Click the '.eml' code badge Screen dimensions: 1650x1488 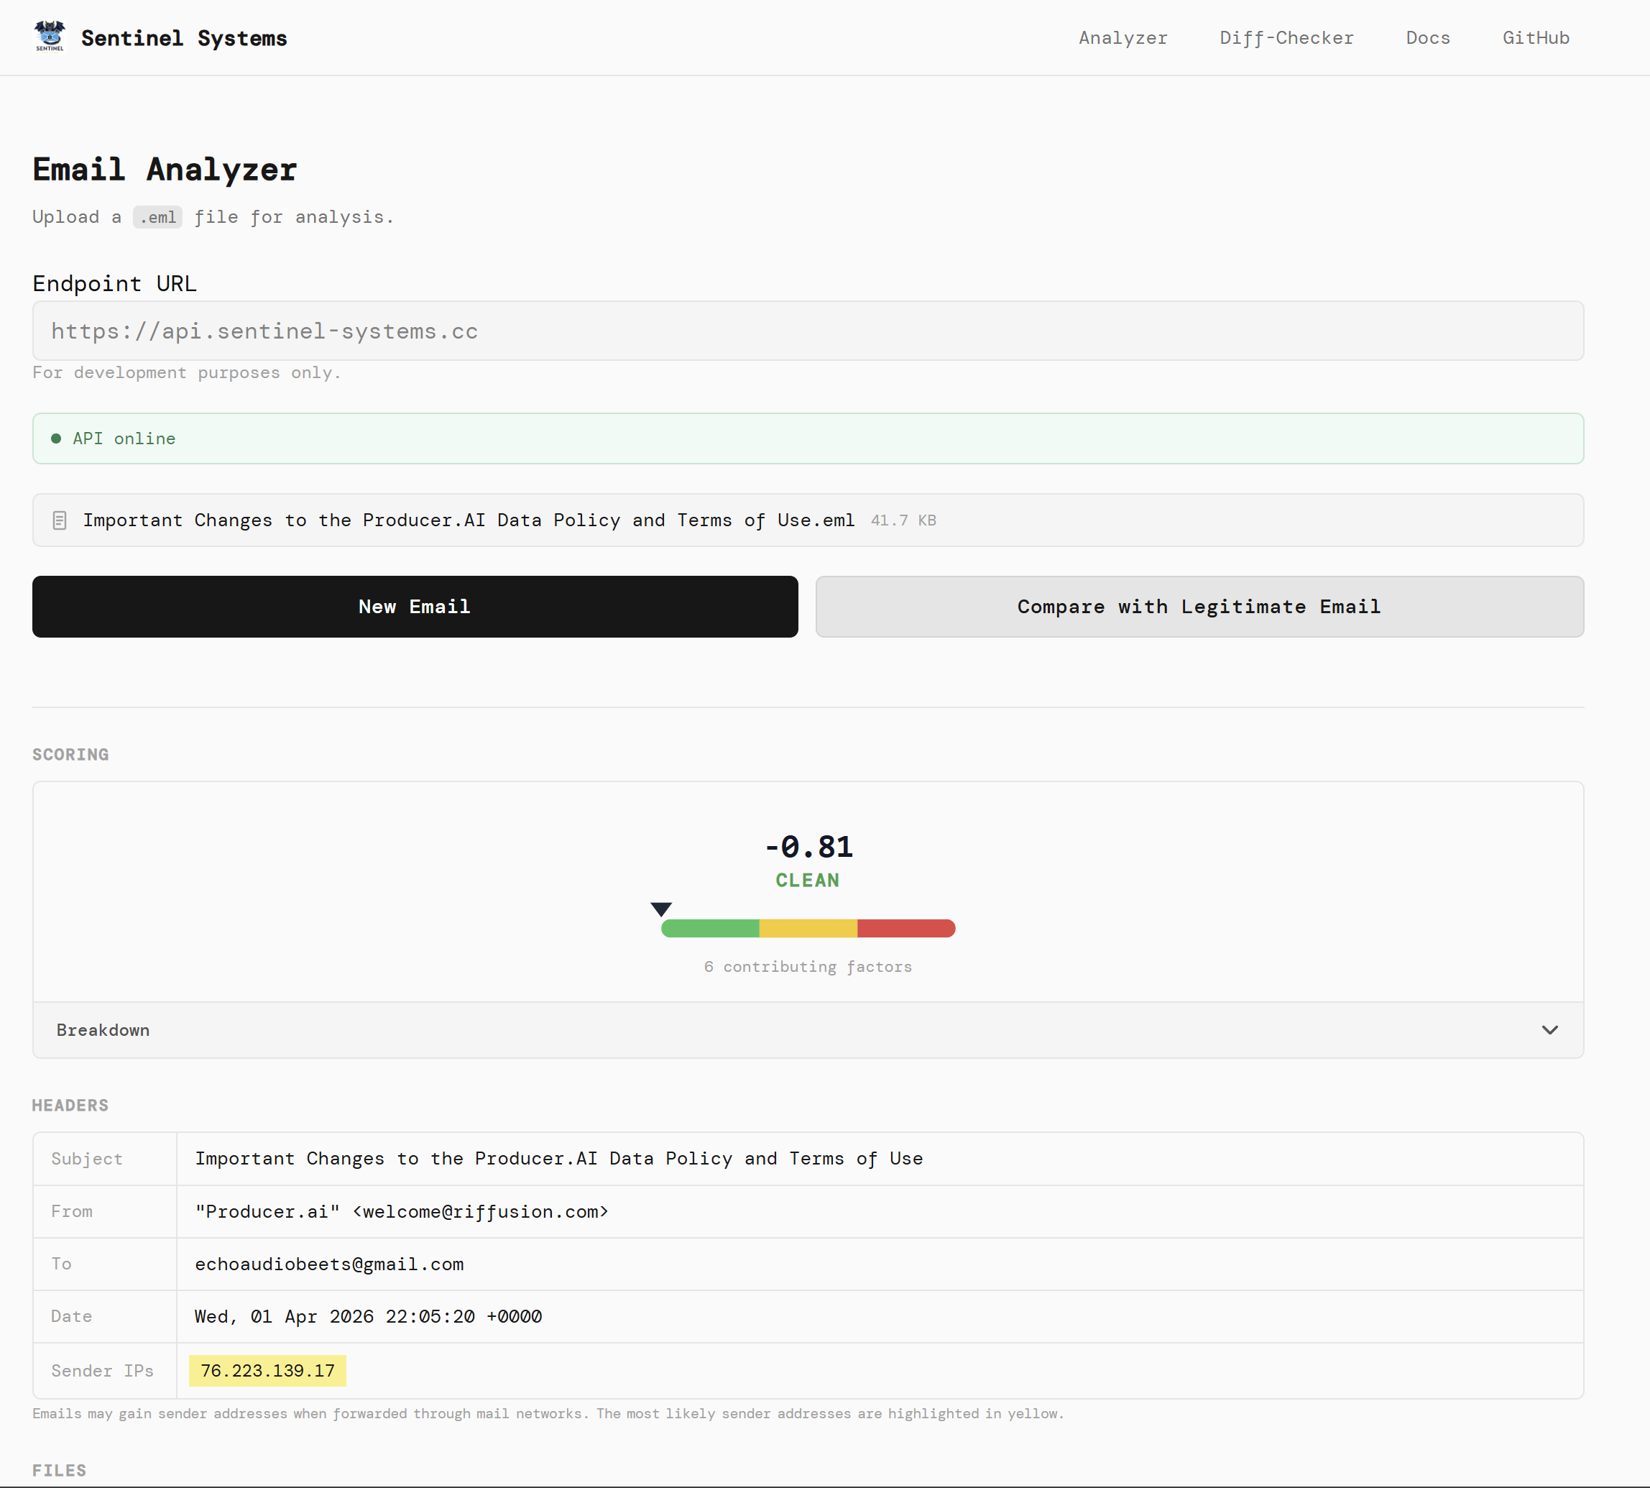(157, 218)
